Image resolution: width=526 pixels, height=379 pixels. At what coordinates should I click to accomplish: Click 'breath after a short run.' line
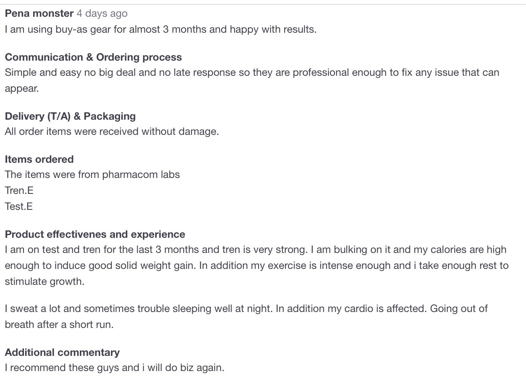59,325
